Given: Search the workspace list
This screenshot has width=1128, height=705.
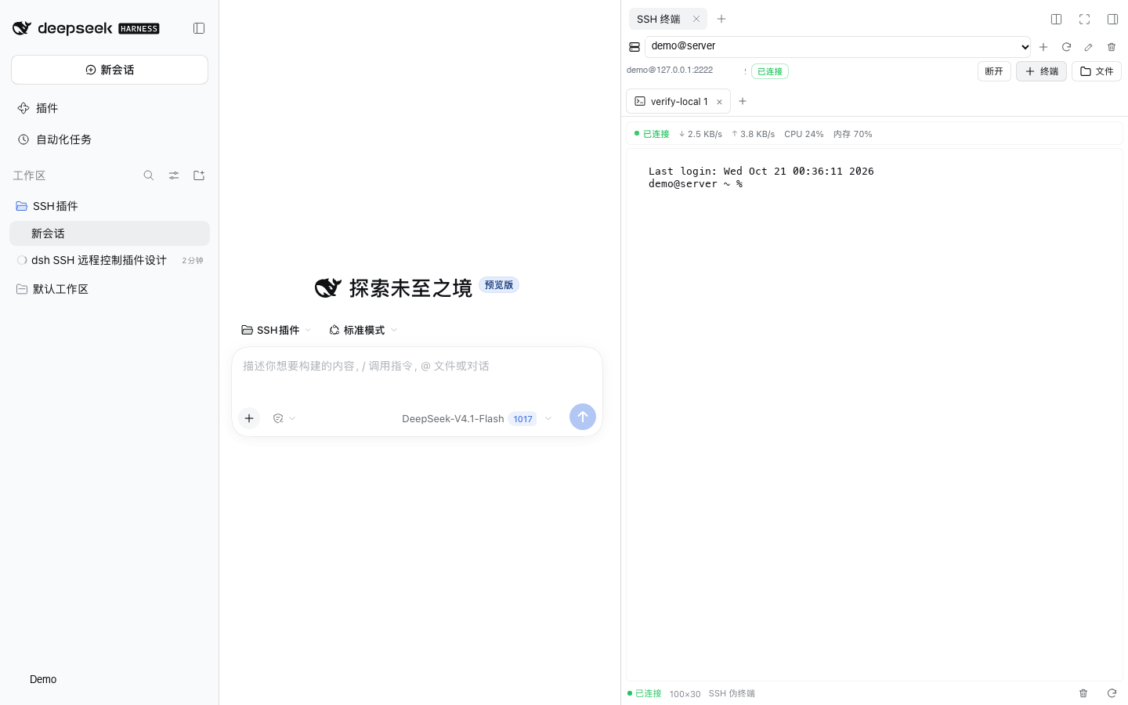Looking at the screenshot, I should pyautogui.click(x=149, y=175).
